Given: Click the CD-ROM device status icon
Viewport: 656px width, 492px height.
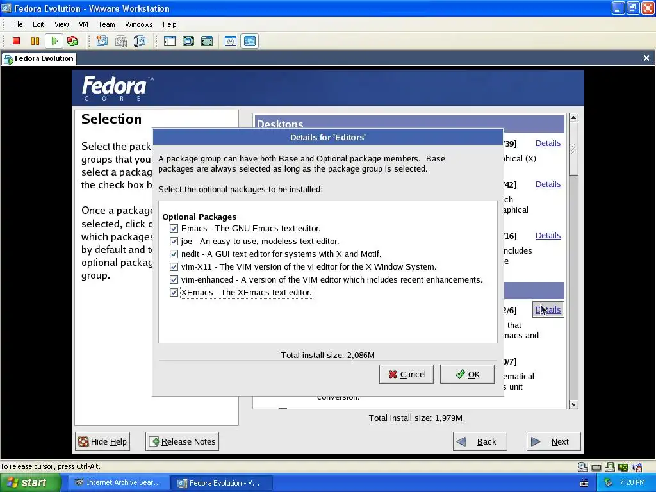Looking at the screenshot, I should [582, 467].
